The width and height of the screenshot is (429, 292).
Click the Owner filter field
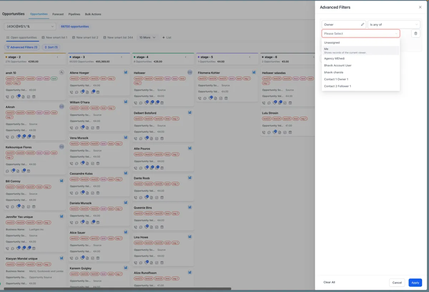pyautogui.click(x=344, y=25)
